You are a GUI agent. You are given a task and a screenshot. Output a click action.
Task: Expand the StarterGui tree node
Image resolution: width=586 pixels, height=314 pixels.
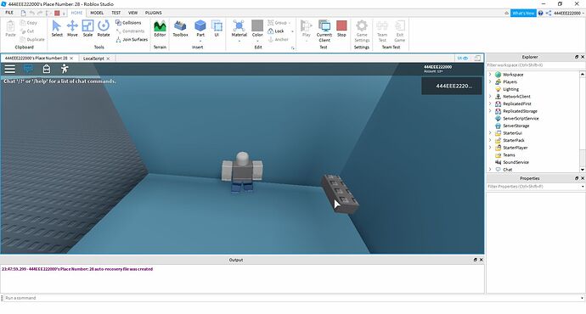[x=490, y=133]
